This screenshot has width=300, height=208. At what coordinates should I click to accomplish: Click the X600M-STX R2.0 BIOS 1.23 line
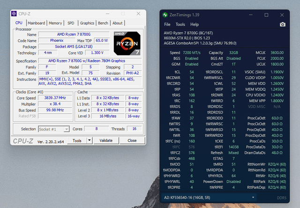(187, 38)
